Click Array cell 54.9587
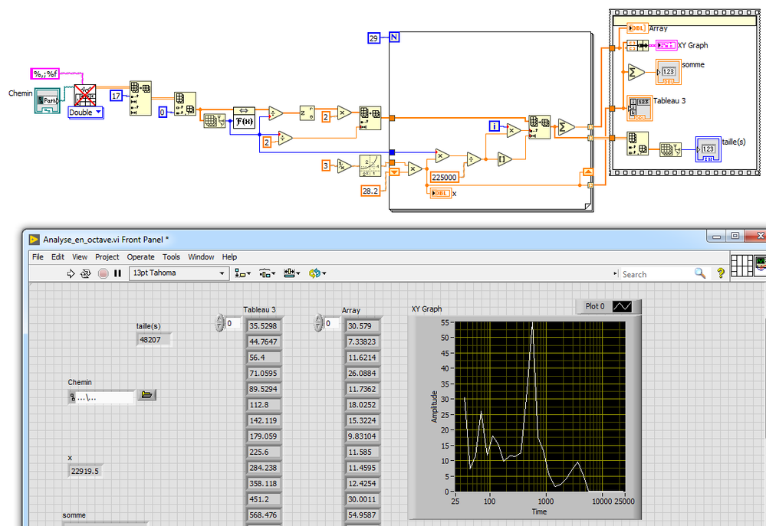The image size is (766, 526). (x=363, y=515)
